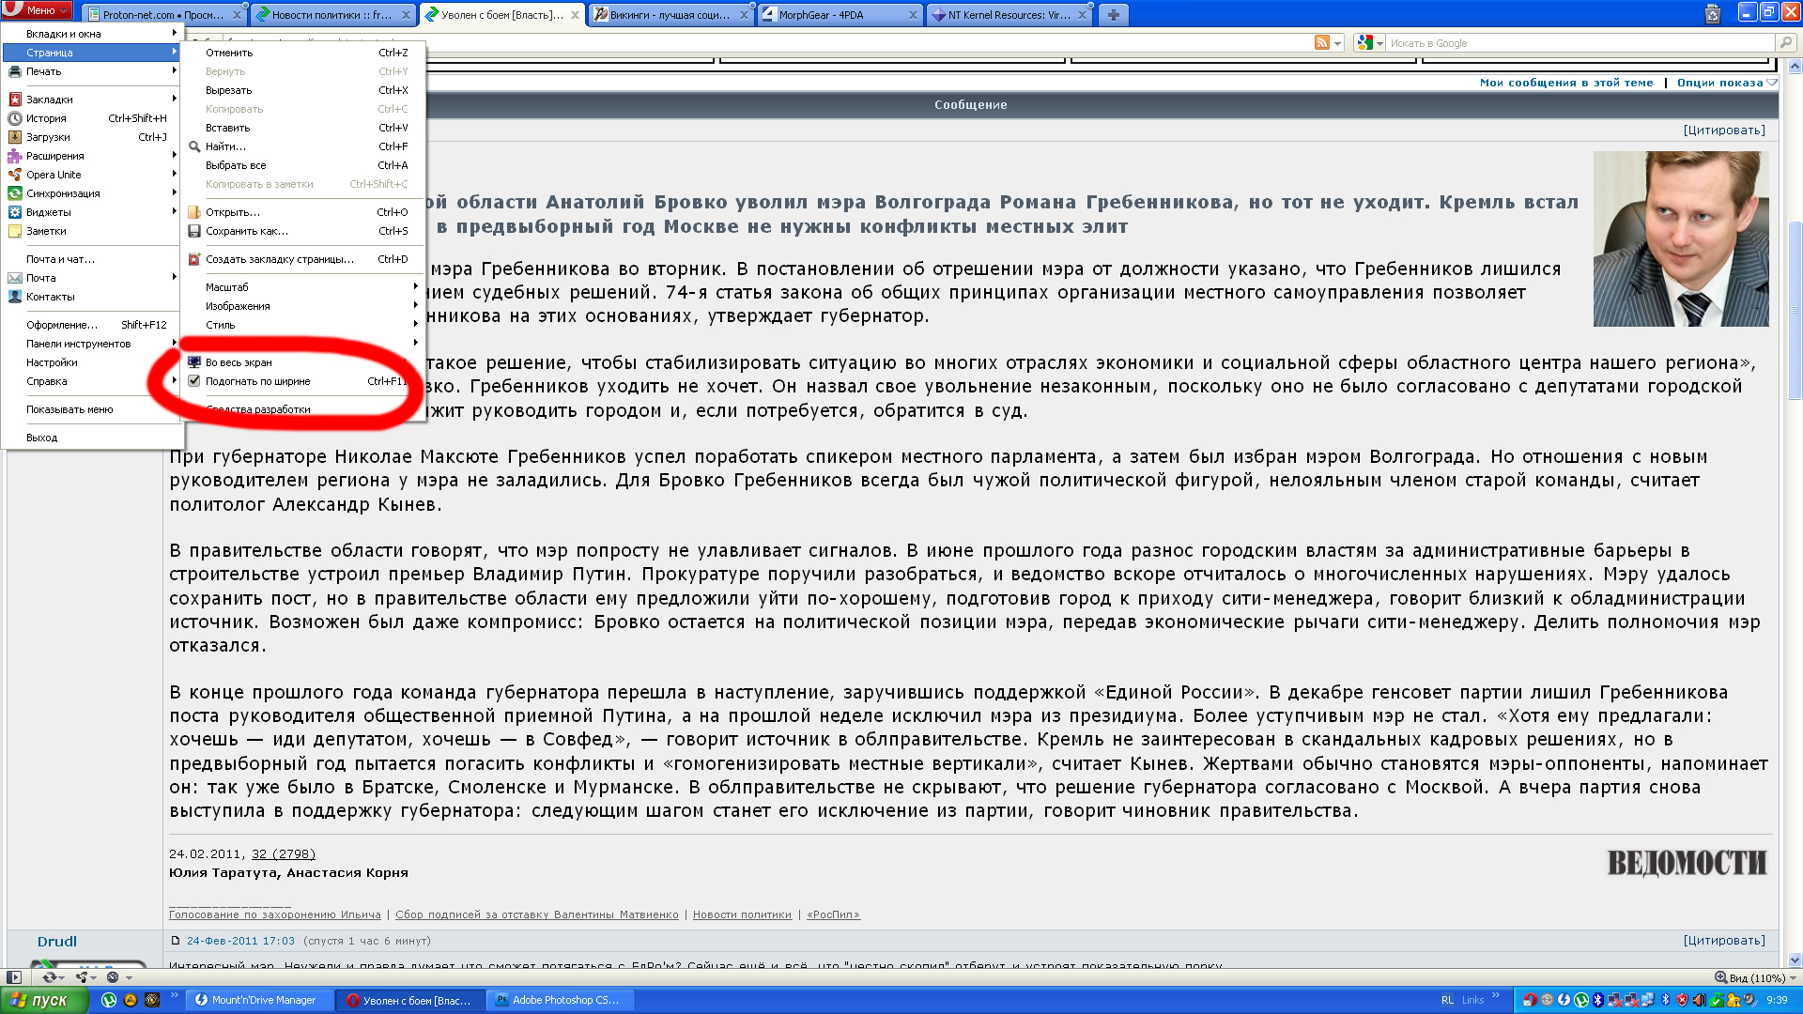Click the Opera Turbo status bar icon
Image resolution: width=1803 pixels, height=1014 pixels.
pyautogui.click(x=113, y=977)
